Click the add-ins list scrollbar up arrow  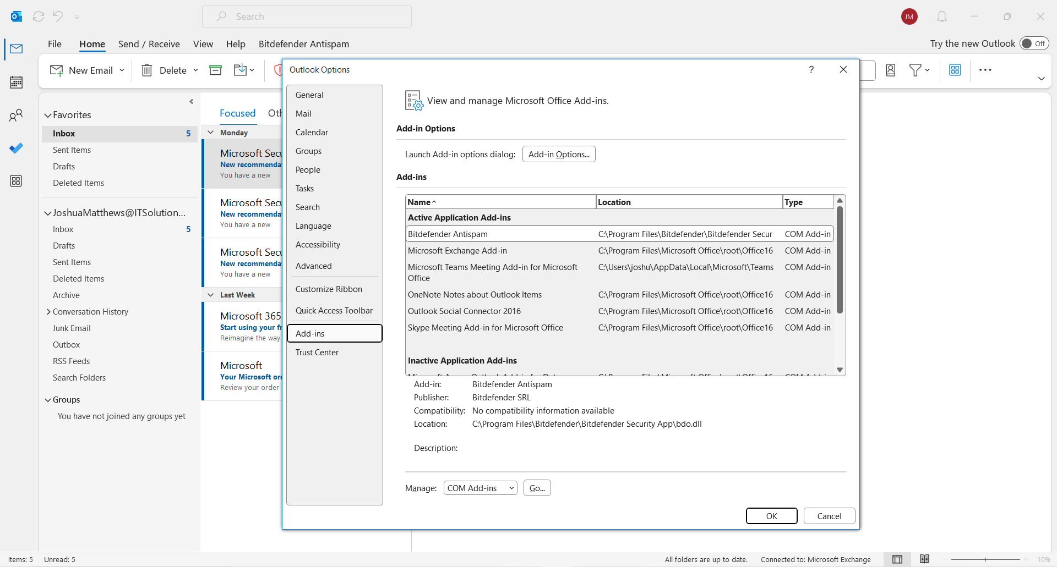(840, 201)
